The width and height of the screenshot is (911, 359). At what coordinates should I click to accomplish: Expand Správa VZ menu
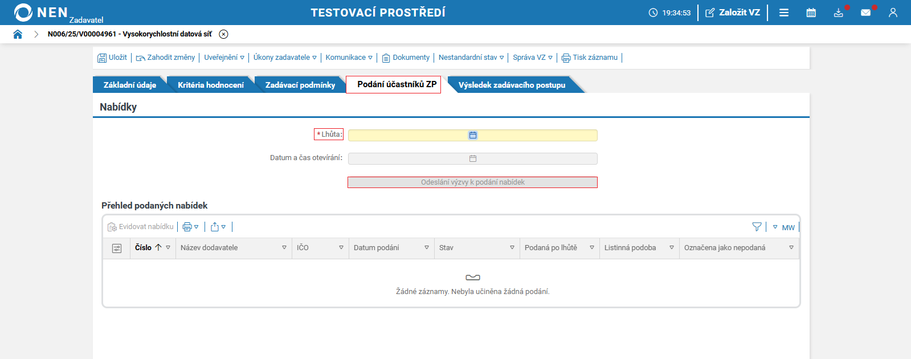(533, 58)
